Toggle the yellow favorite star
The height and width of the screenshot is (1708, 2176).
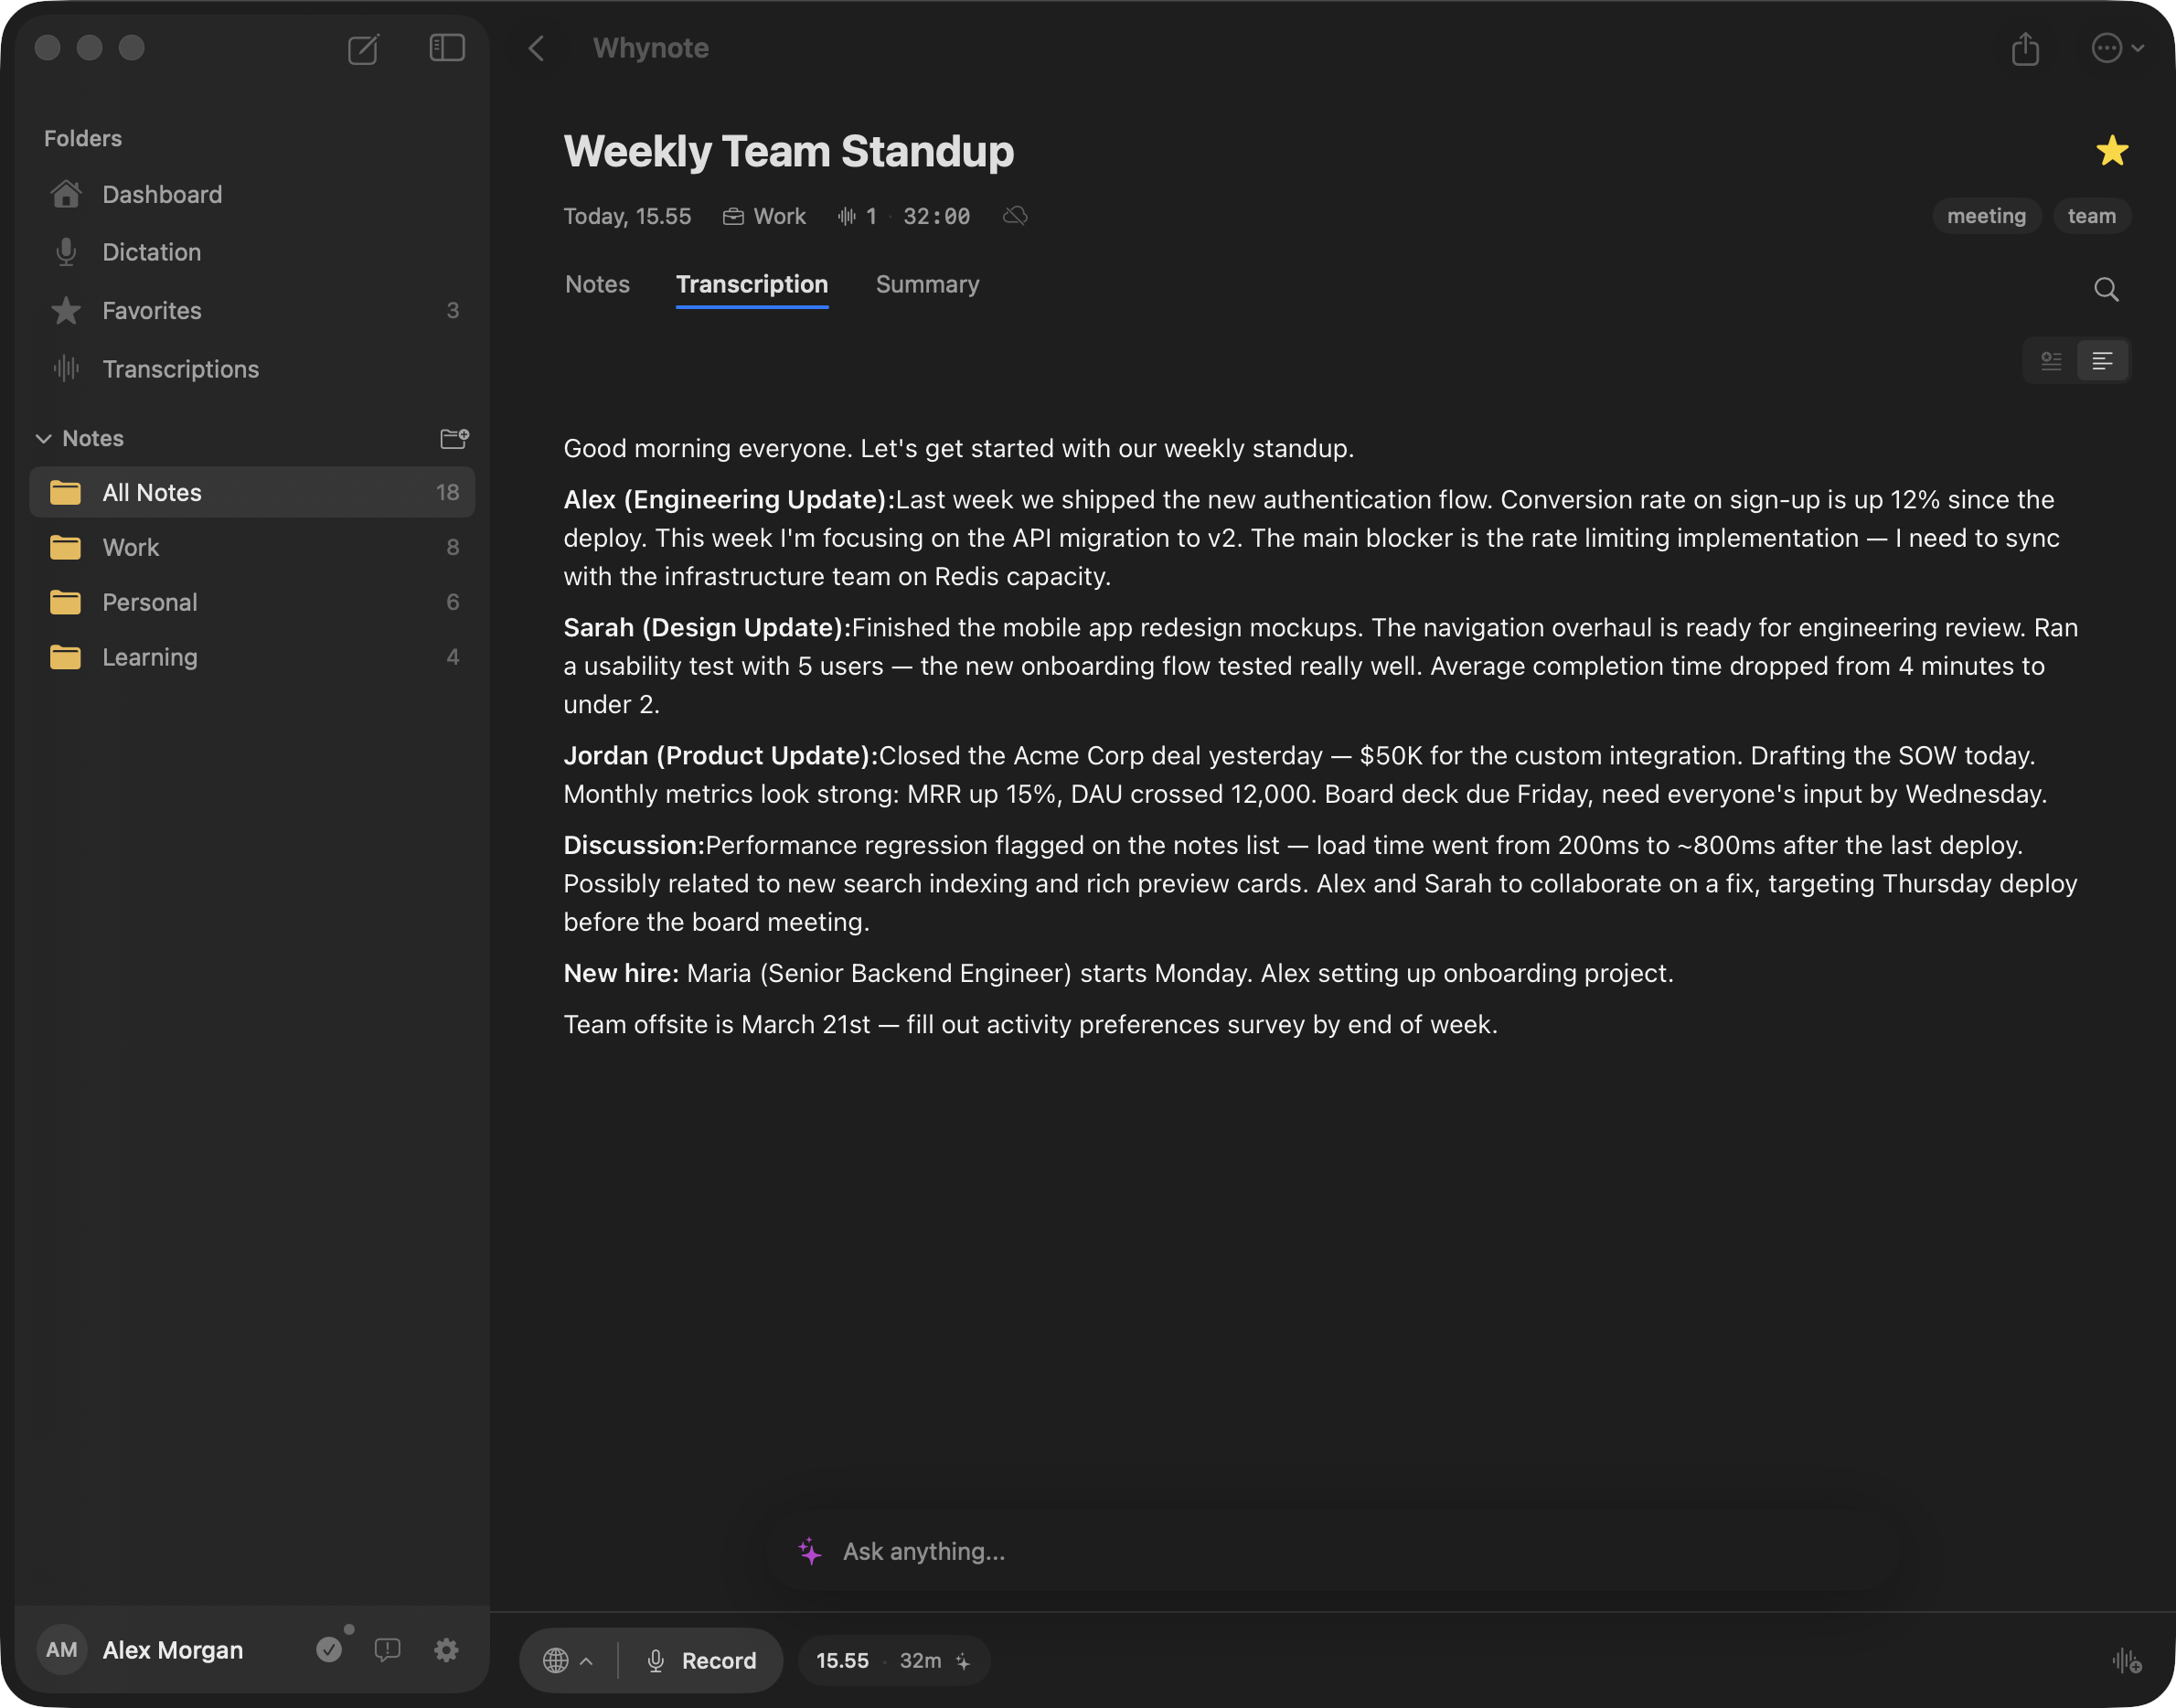point(2112,151)
